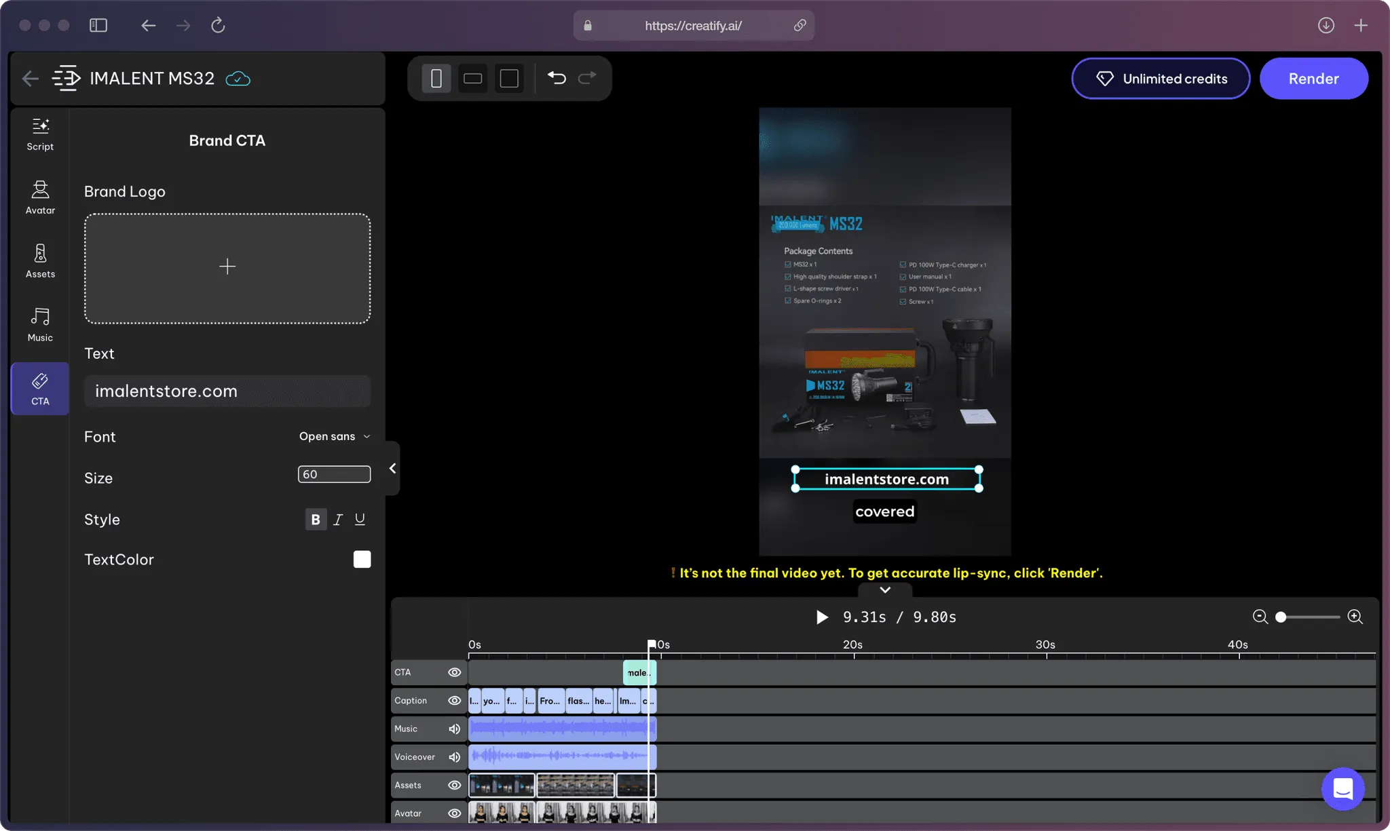The height and width of the screenshot is (831, 1390).
Task: Open the Open sans font dropdown
Action: (x=335, y=436)
